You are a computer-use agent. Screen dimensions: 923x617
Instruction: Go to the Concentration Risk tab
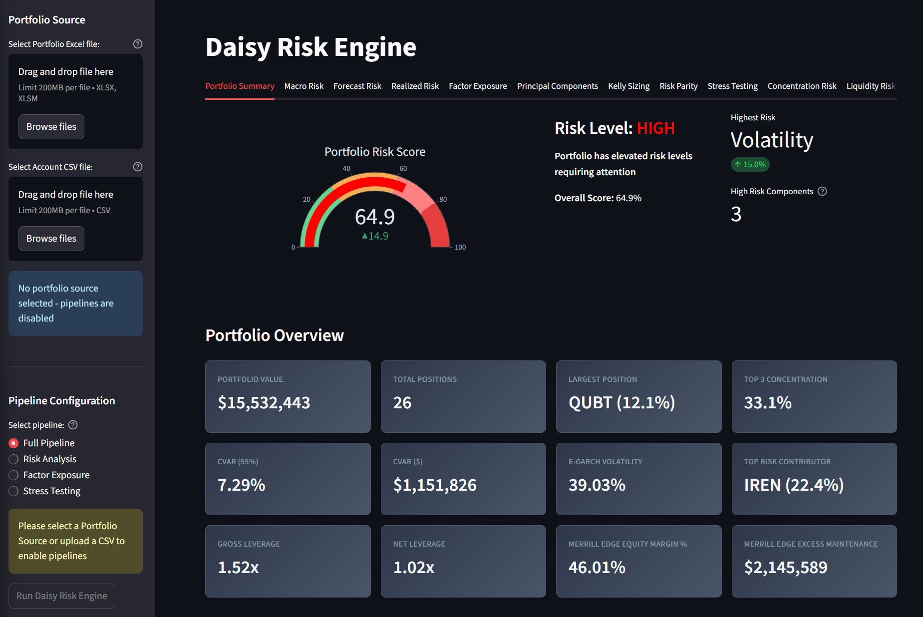[802, 86]
